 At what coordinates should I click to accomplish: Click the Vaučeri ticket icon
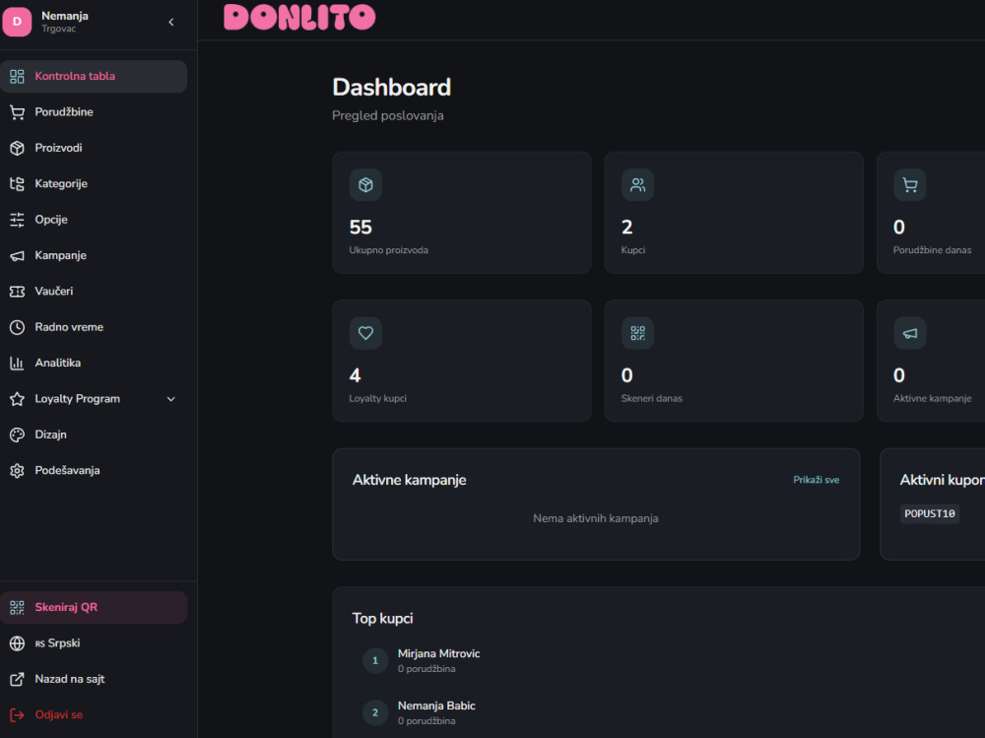pos(17,292)
